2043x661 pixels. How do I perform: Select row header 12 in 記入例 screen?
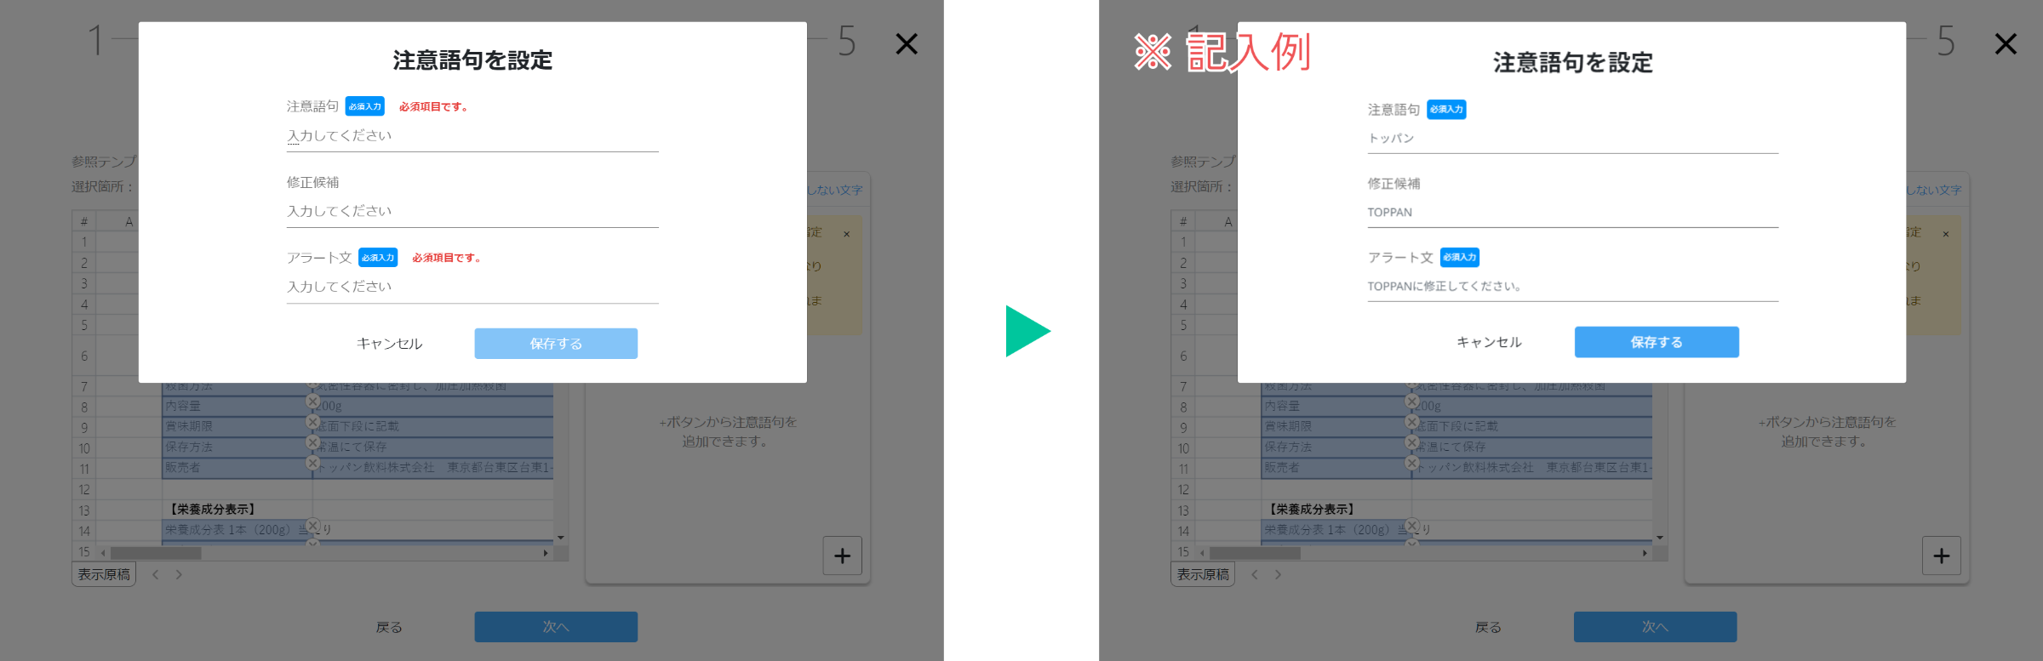coord(1183,490)
